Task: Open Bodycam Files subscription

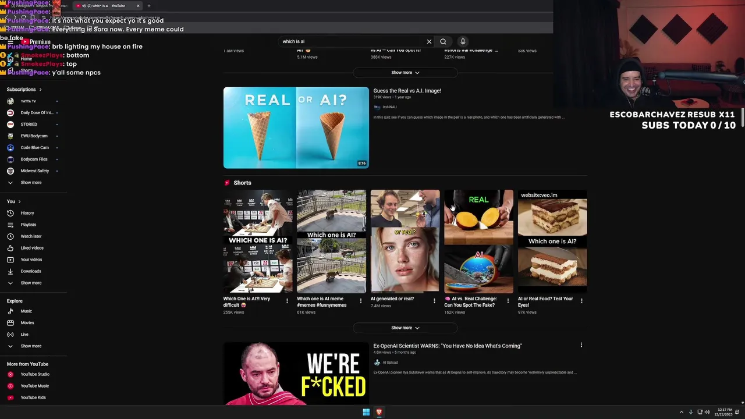Action: click(33, 159)
